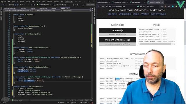Click the git branch icon in status bar
Screen dimensions: 186x104
coord(72,103)
